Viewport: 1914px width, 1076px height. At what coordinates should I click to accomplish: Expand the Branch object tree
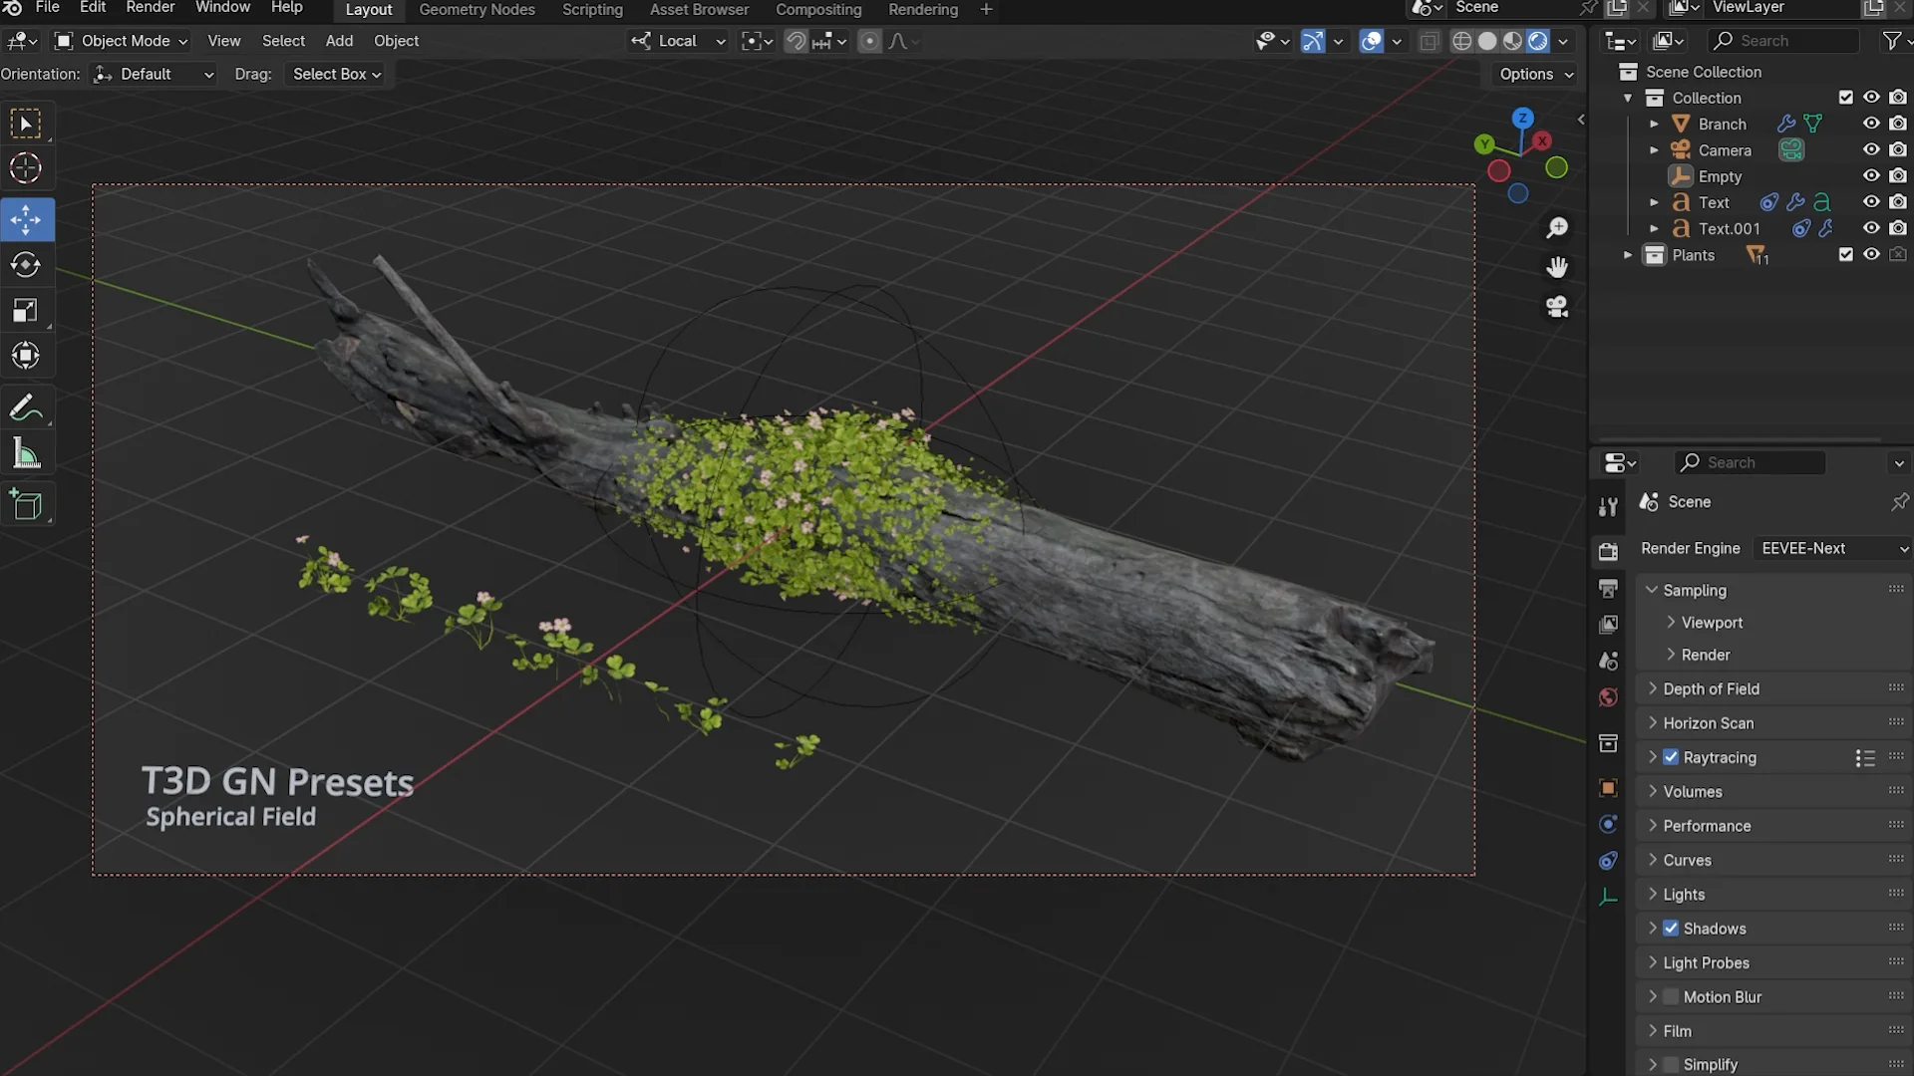(x=1654, y=124)
